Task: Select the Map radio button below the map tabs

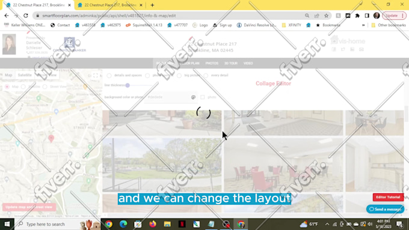Action: [7, 86]
